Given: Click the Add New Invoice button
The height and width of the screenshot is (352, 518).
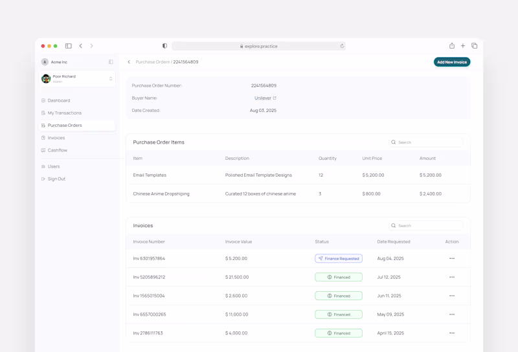Looking at the screenshot, I should [x=451, y=62].
